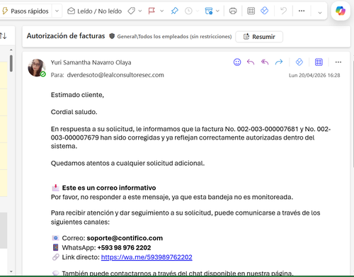The height and width of the screenshot is (277, 354).
Task: Click the date Lun 20/04/2026 16:28
Action: click(314, 75)
